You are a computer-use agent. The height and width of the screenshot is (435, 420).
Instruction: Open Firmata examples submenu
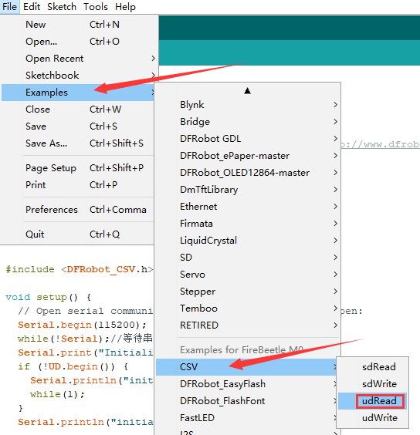[247, 224]
